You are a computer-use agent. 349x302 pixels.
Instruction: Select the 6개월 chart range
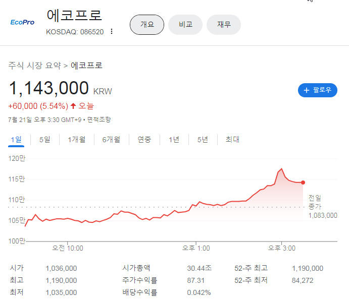111,140
